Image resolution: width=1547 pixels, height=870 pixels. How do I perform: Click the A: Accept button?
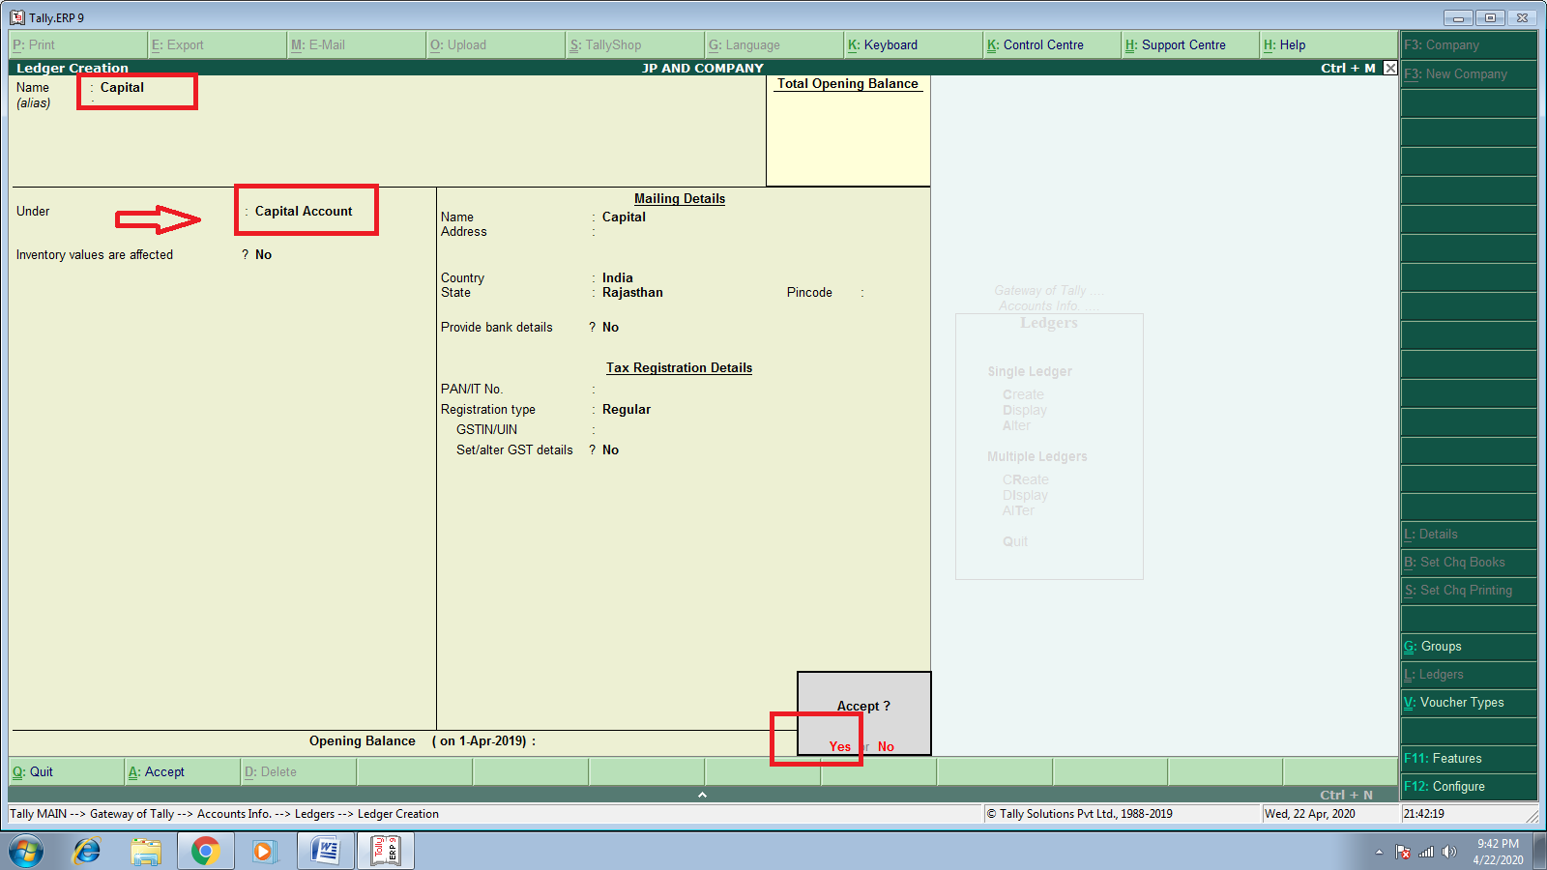182,771
